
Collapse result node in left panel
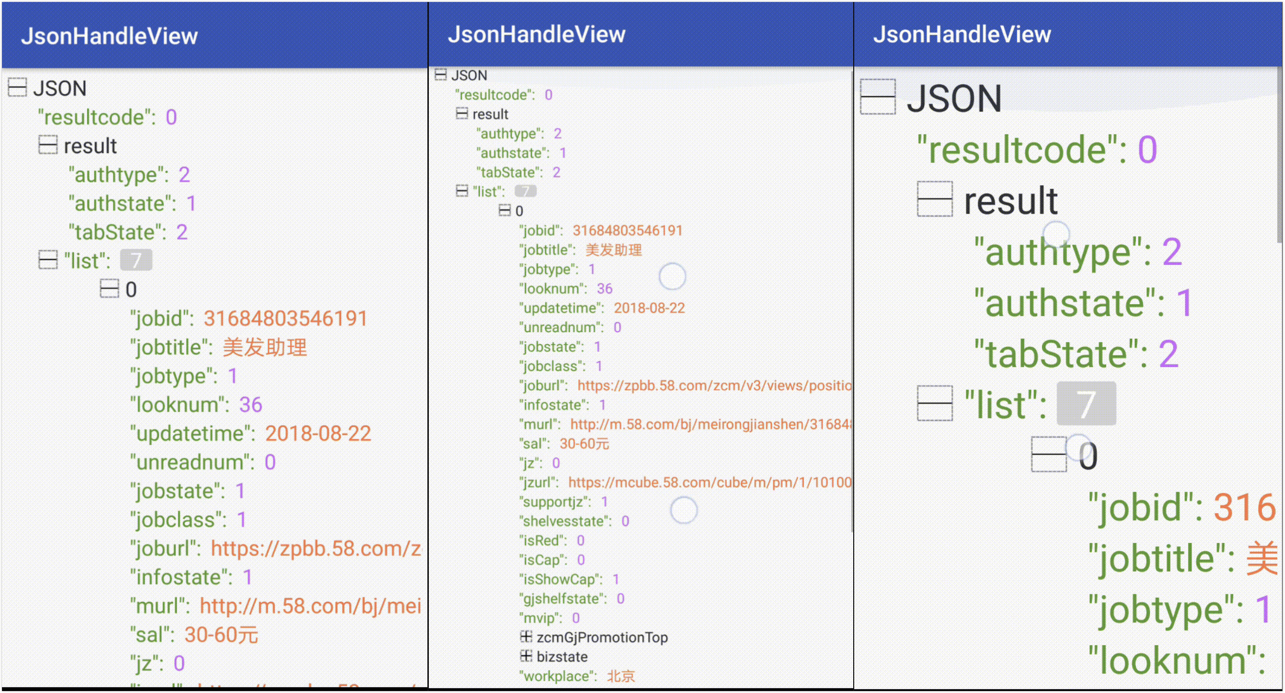(x=48, y=145)
